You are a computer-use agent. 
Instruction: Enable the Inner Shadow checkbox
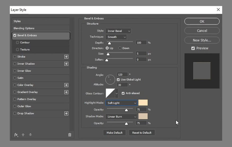(x=15, y=64)
